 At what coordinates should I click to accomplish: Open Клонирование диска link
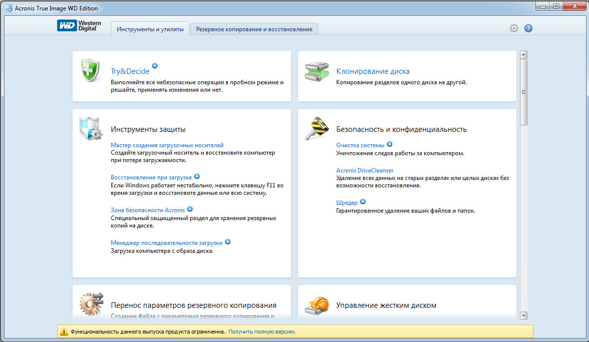372,71
